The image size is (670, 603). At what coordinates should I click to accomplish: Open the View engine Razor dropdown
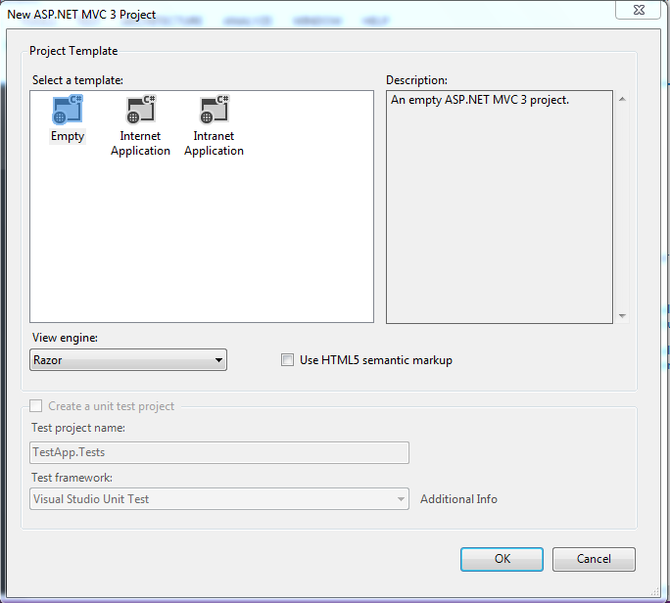tap(128, 360)
